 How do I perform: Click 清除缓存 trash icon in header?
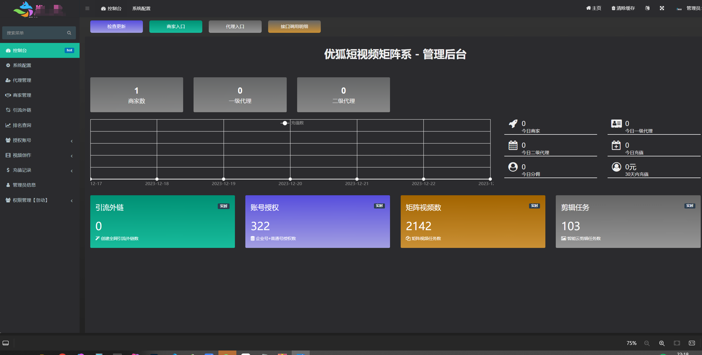click(623, 8)
